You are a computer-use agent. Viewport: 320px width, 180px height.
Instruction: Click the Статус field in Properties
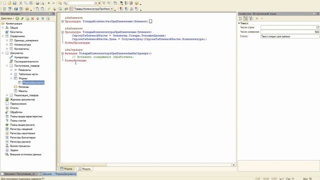click(290, 36)
